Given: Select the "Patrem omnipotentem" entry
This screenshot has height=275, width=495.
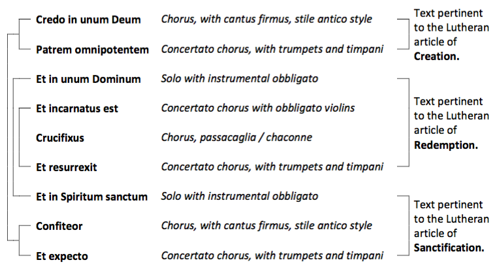Looking at the screenshot, I should (x=92, y=50).
